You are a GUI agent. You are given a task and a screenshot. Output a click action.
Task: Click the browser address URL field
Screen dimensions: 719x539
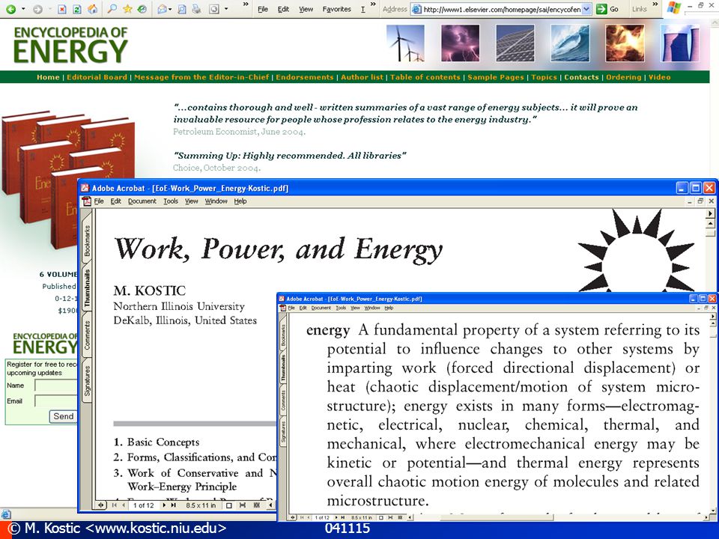tap(502, 9)
